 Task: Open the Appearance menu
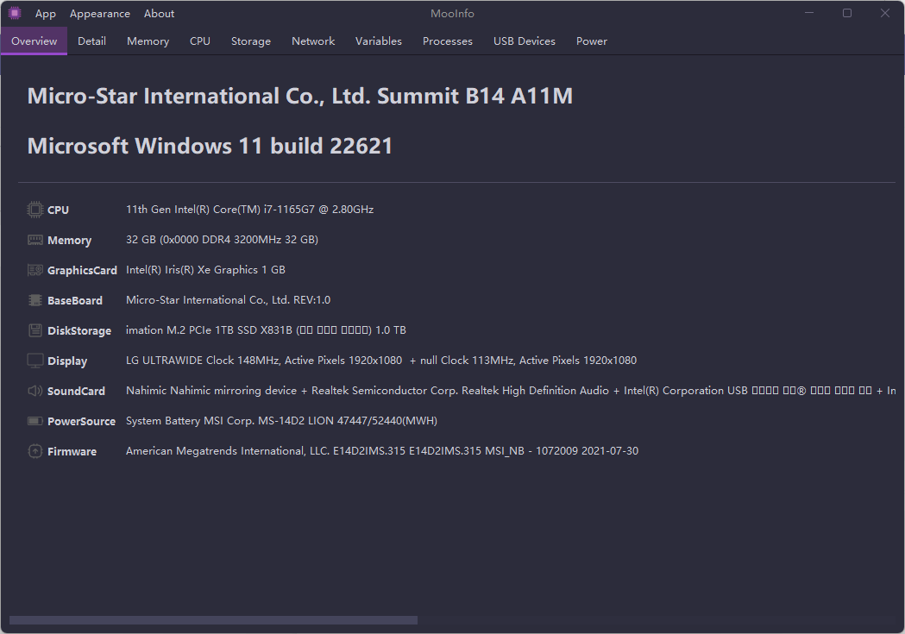click(100, 13)
